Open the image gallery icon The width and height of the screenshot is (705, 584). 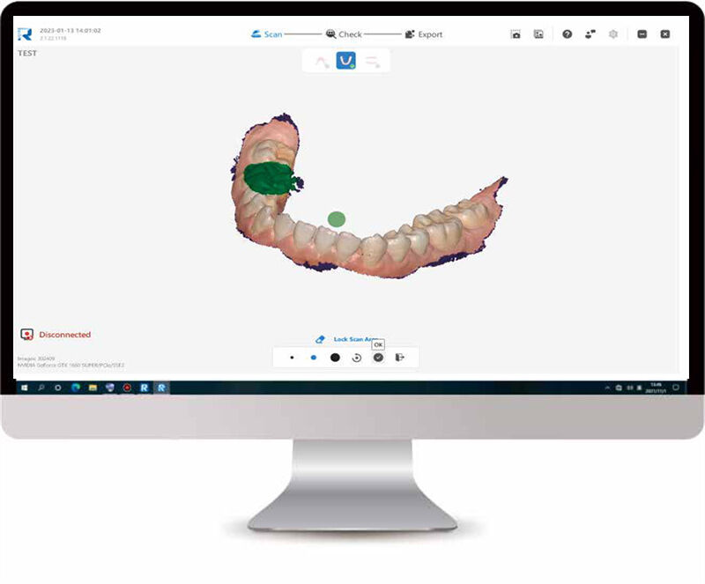(538, 34)
